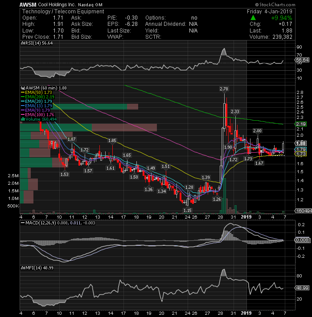
Task: Click the EMA(20) 1.79 legend entry
Action: tap(37, 102)
